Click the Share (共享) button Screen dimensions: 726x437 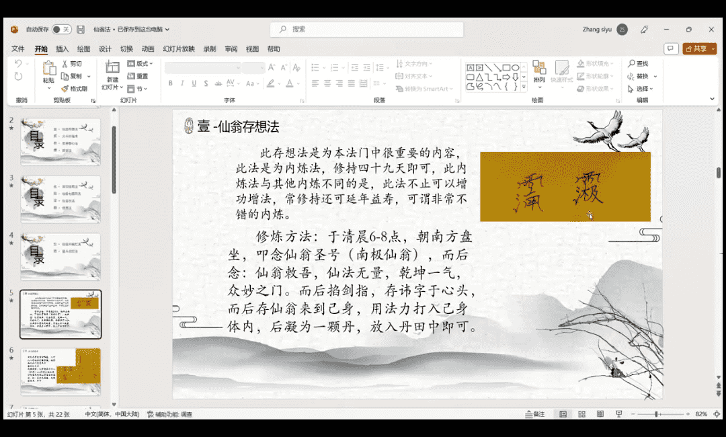[x=699, y=48]
